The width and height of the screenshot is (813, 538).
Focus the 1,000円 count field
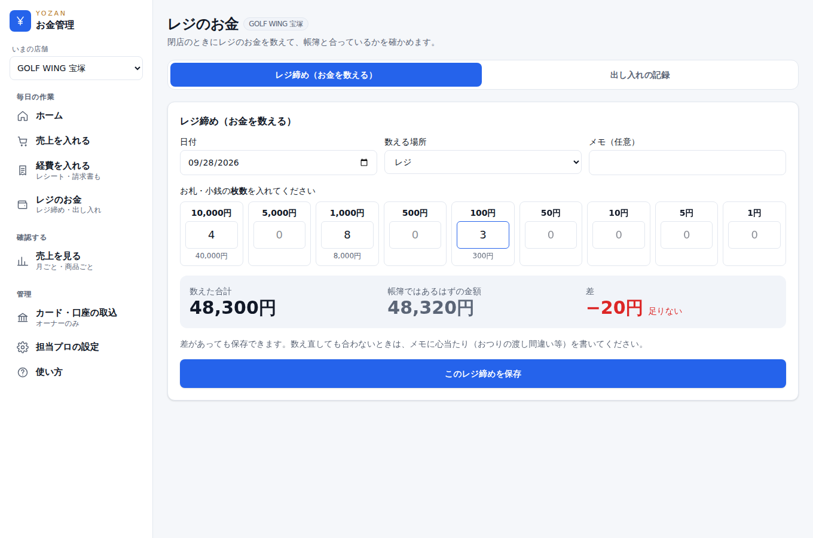coord(347,235)
